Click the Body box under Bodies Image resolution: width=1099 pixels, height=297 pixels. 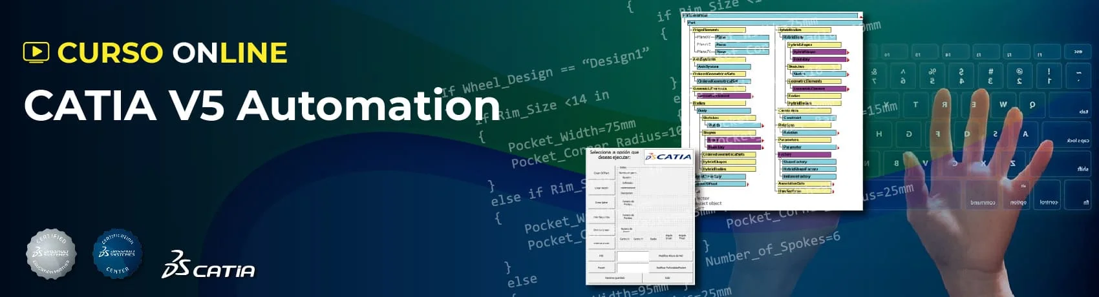click(724, 110)
